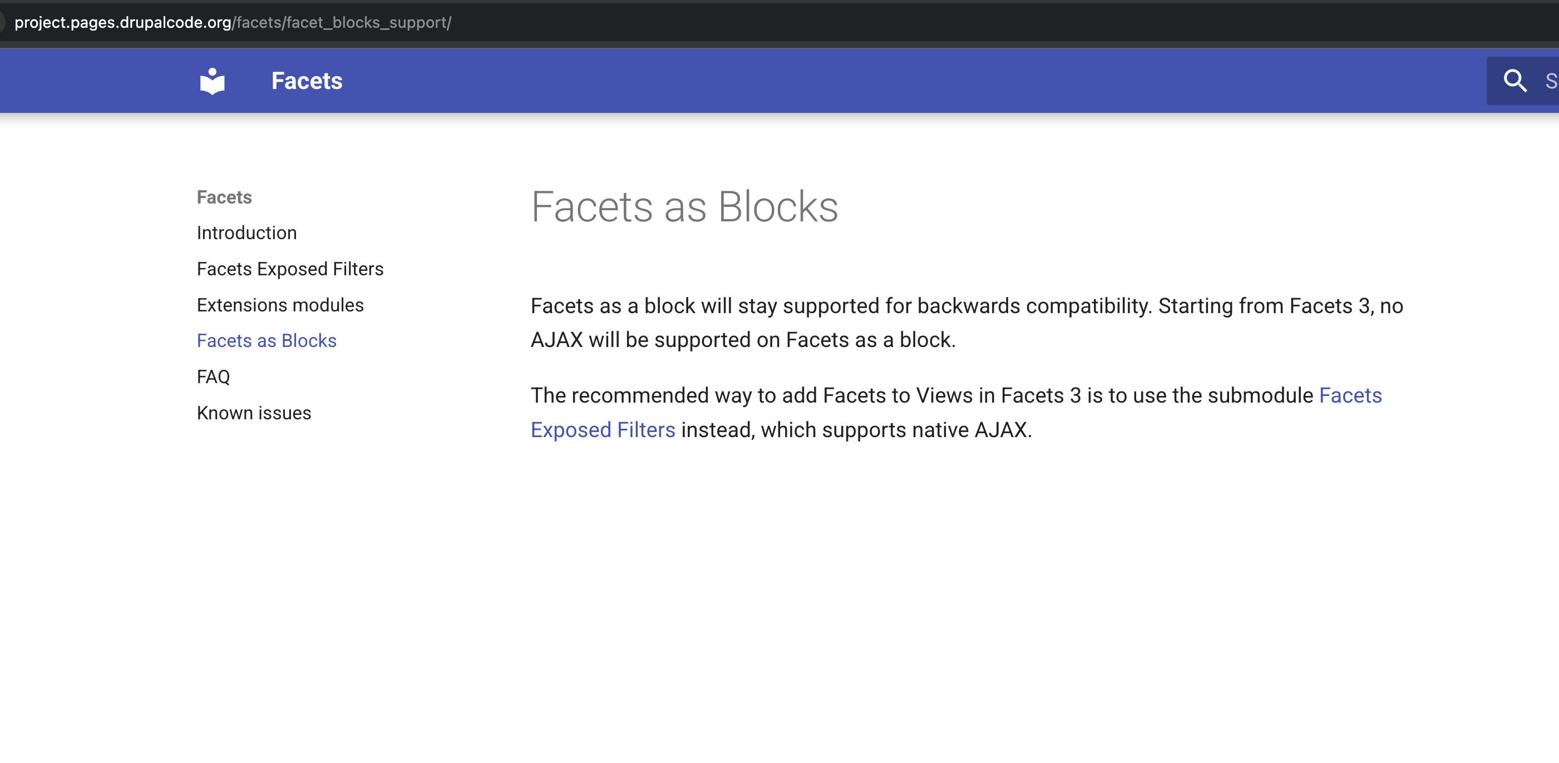Click the Facets as Blocks sidebar link

pyautogui.click(x=267, y=340)
